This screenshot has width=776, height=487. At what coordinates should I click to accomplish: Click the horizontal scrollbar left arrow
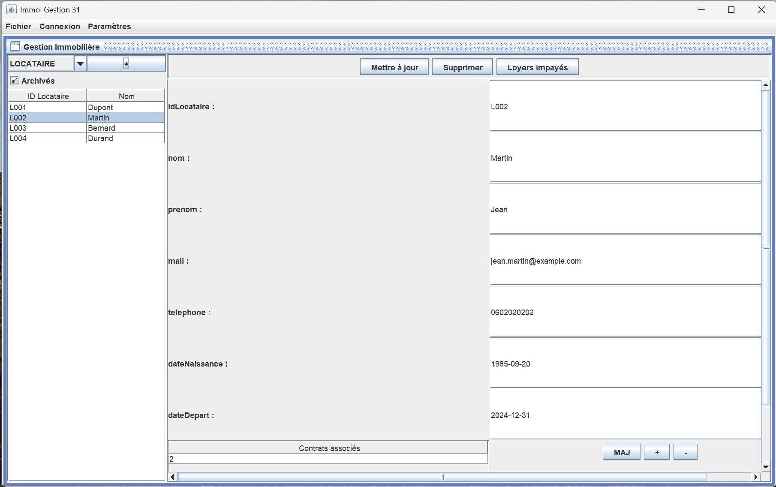[173, 477]
